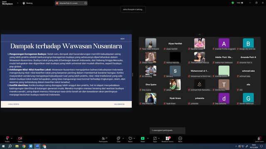
Task: Open the View layout menu
Action: 240,3
